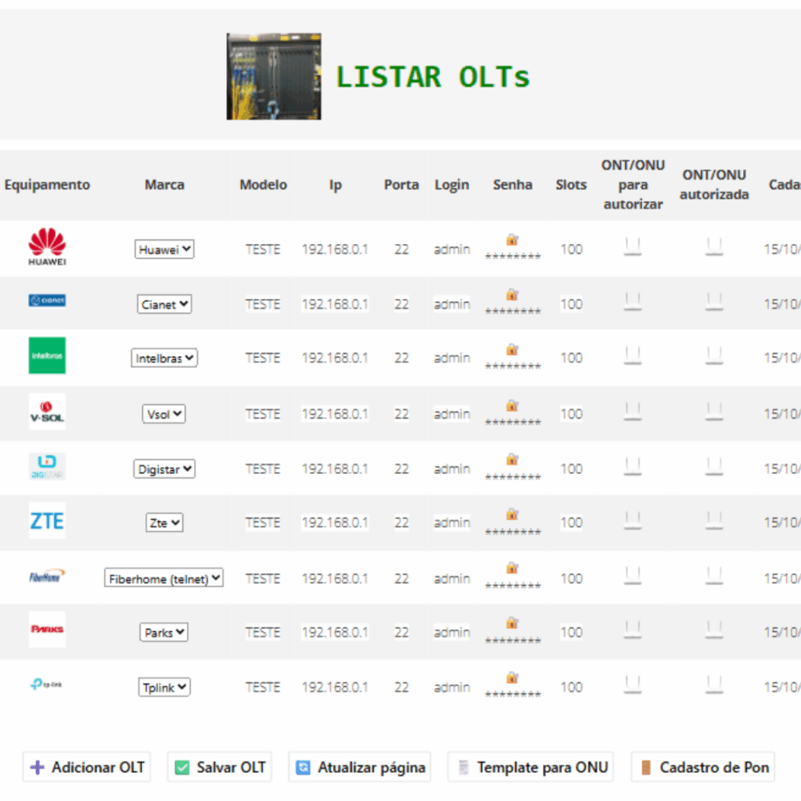Open Template para ONU
The image size is (801, 801).
pos(530,767)
